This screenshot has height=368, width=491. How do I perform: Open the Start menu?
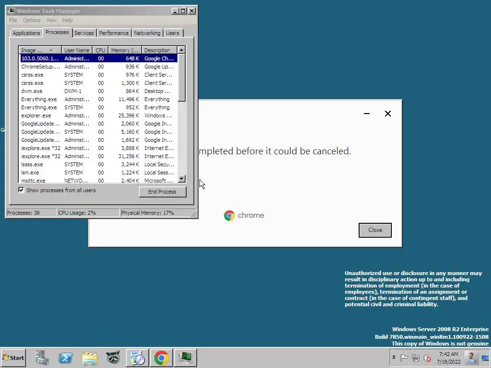[13, 357]
